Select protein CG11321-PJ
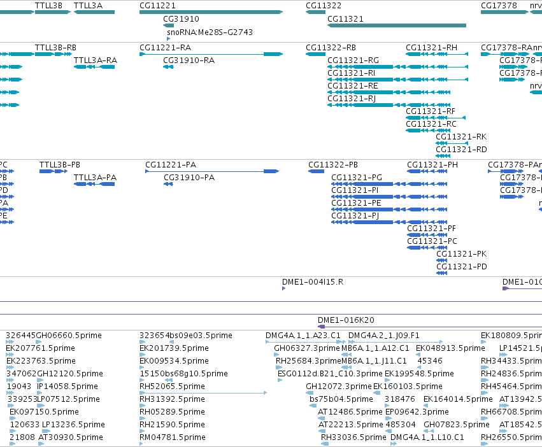The width and height of the screenshot is (542, 447). coord(355,216)
